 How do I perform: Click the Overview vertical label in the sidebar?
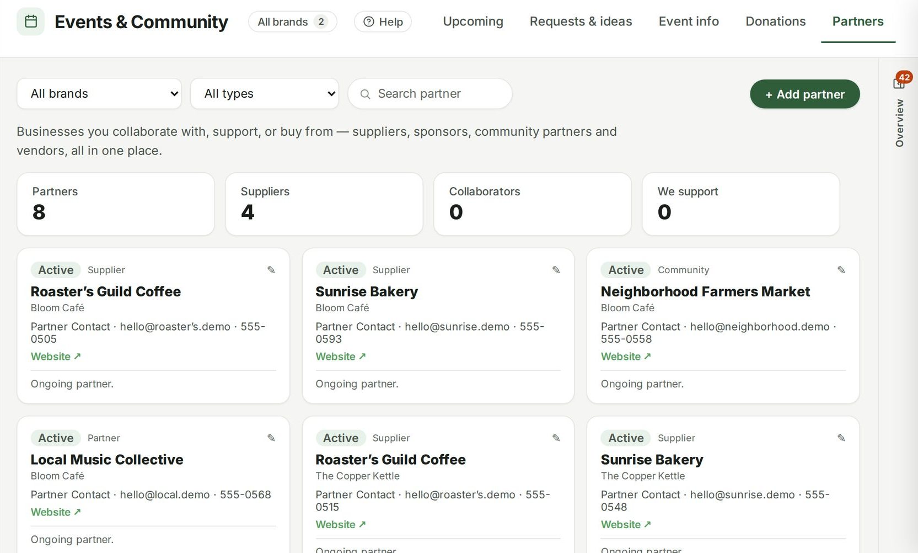click(x=900, y=123)
